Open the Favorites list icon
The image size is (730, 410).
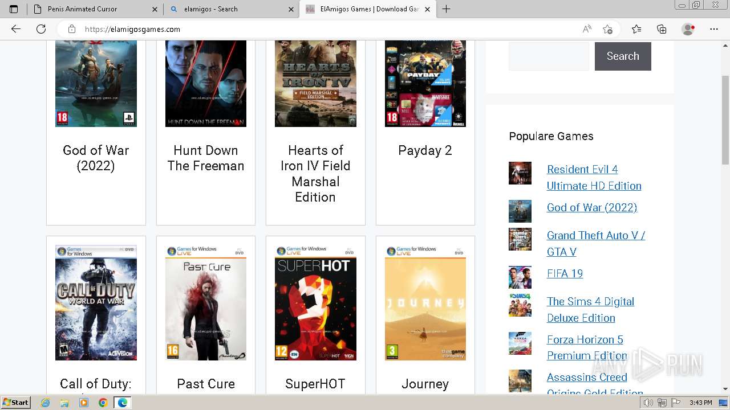coord(636,29)
